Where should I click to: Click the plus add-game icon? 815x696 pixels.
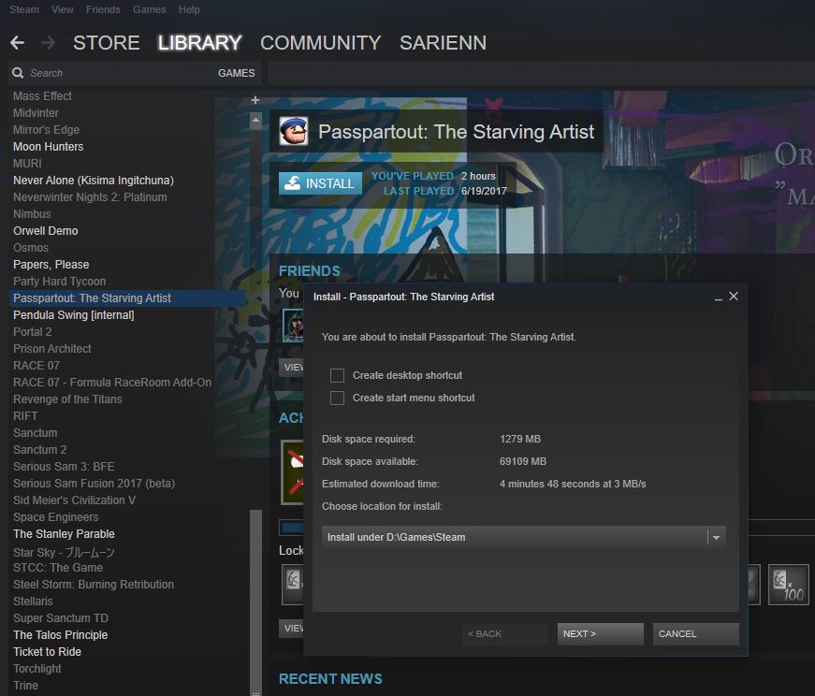point(255,100)
